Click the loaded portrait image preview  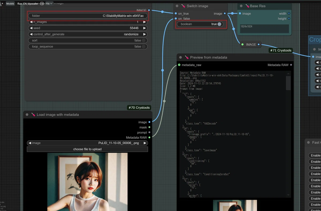pos(87,182)
